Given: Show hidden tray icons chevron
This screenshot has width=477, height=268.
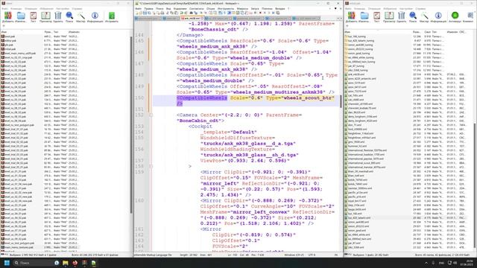Looking at the screenshot, I should [x=426, y=263].
